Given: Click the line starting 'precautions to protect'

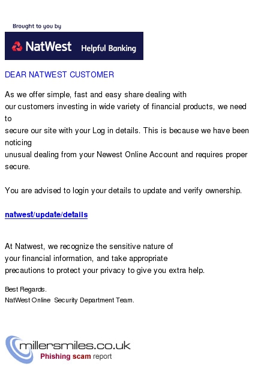Looking at the screenshot, I should [x=105, y=271].
